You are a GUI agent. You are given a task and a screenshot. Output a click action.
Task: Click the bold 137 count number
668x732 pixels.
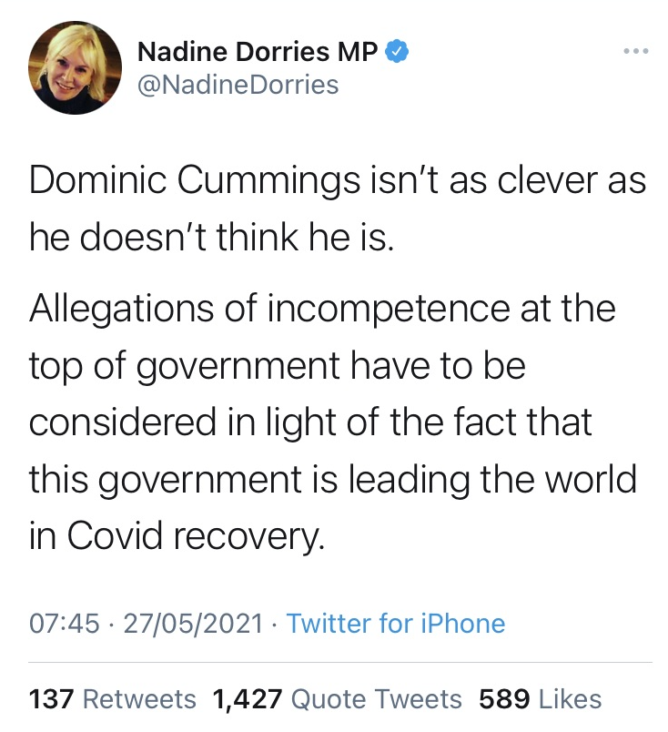coord(51,699)
